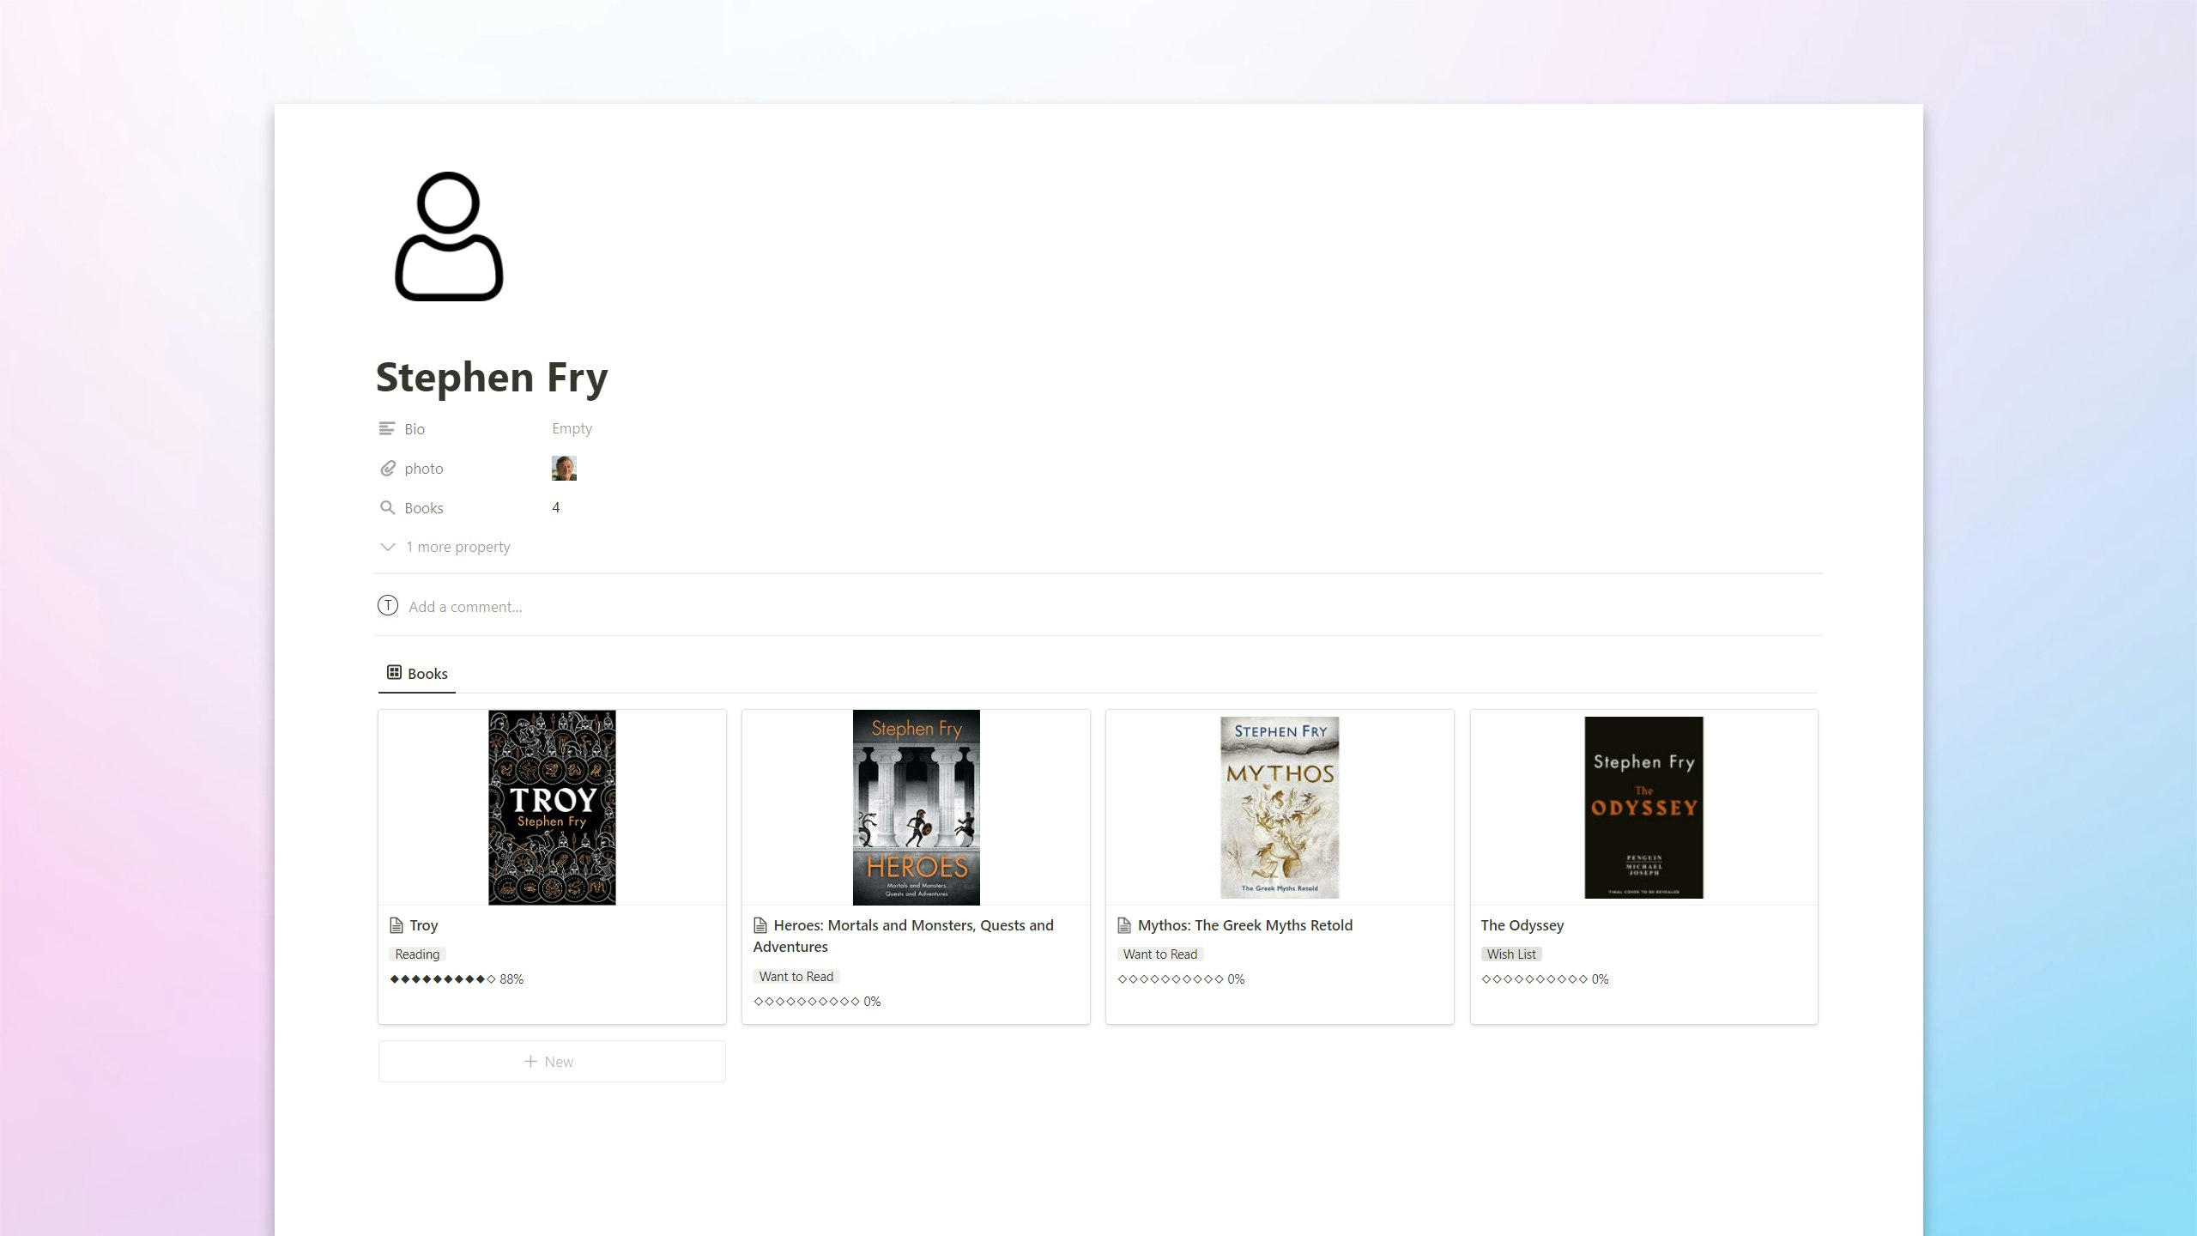Screen dimensions: 2197x1236
Task: Add a new book with New button
Action: pos(552,1062)
